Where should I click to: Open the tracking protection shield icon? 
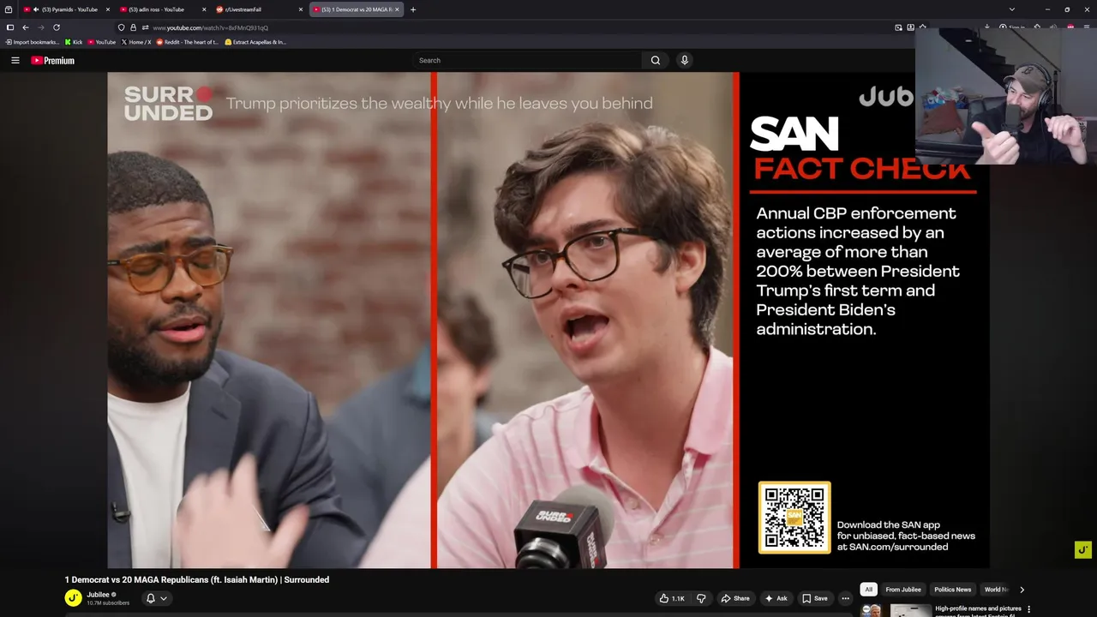(x=121, y=27)
